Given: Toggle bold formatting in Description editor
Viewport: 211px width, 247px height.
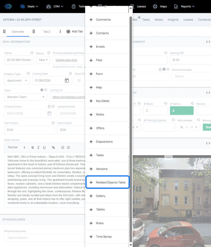Looking at the screenshot, I should click(x=32, y=147).
